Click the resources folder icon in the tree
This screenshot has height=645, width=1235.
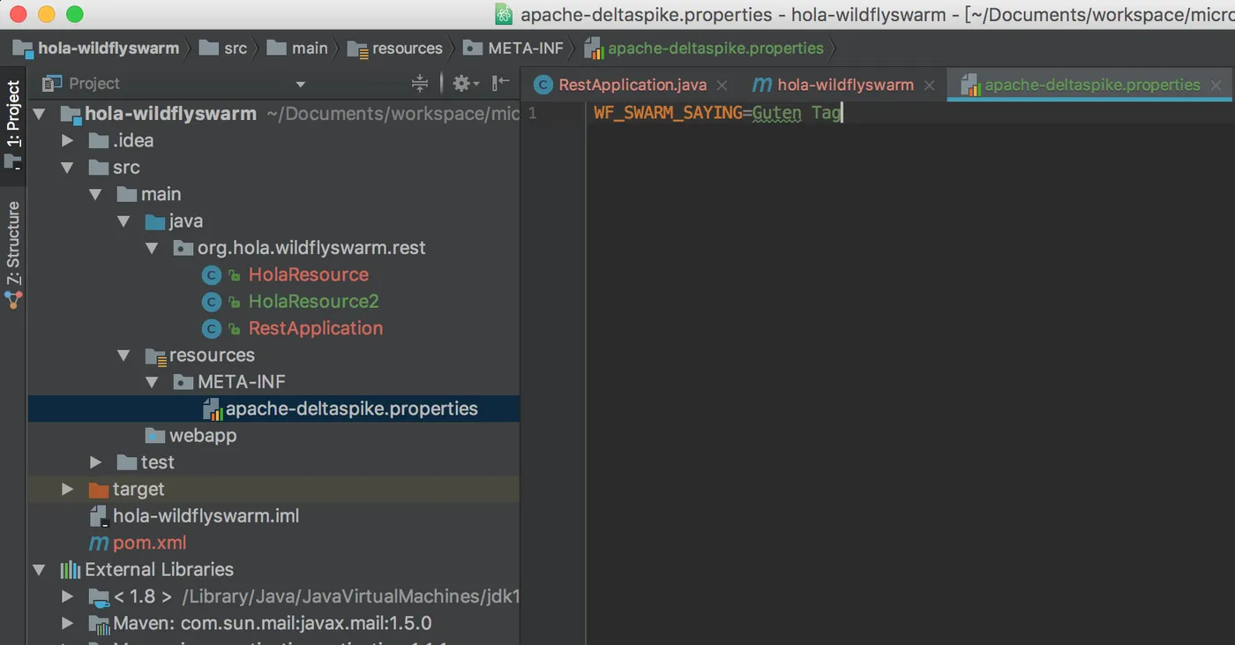[x=155, y=356]
